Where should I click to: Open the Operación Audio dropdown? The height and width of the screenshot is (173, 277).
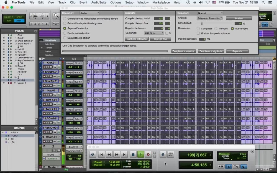tap(89, 13)
